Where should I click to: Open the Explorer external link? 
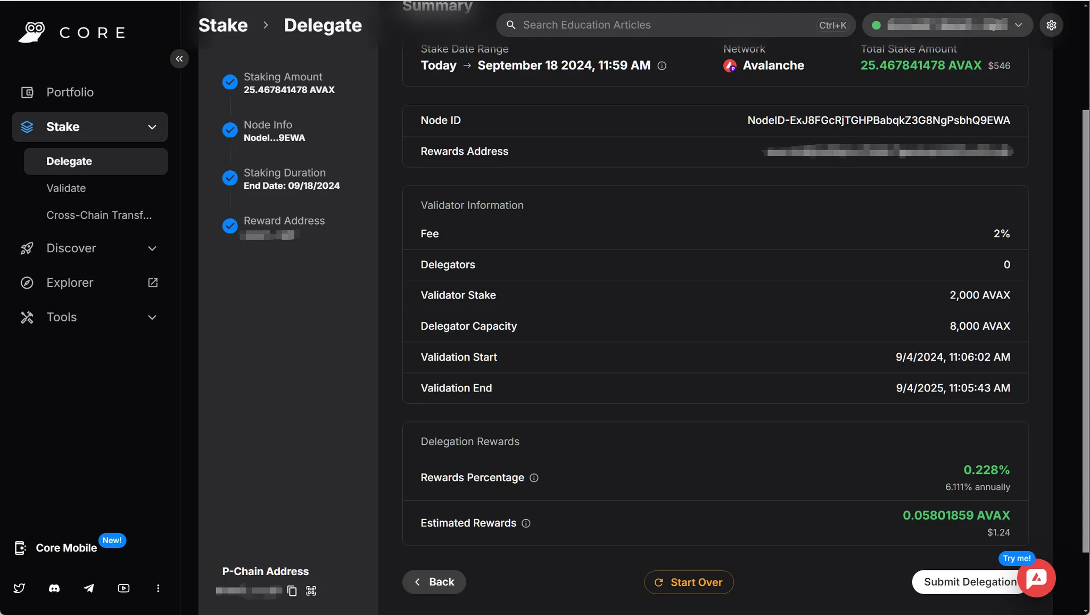click(152, 282)
